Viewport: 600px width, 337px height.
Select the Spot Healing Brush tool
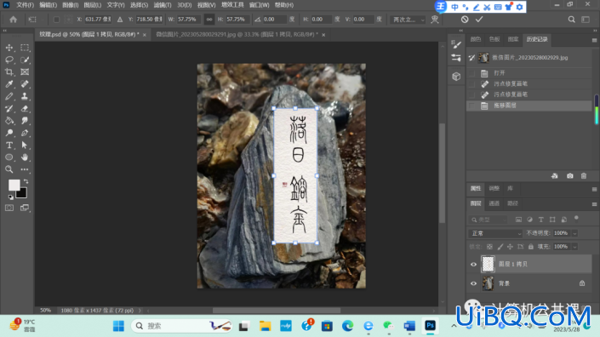coord(25,84)
